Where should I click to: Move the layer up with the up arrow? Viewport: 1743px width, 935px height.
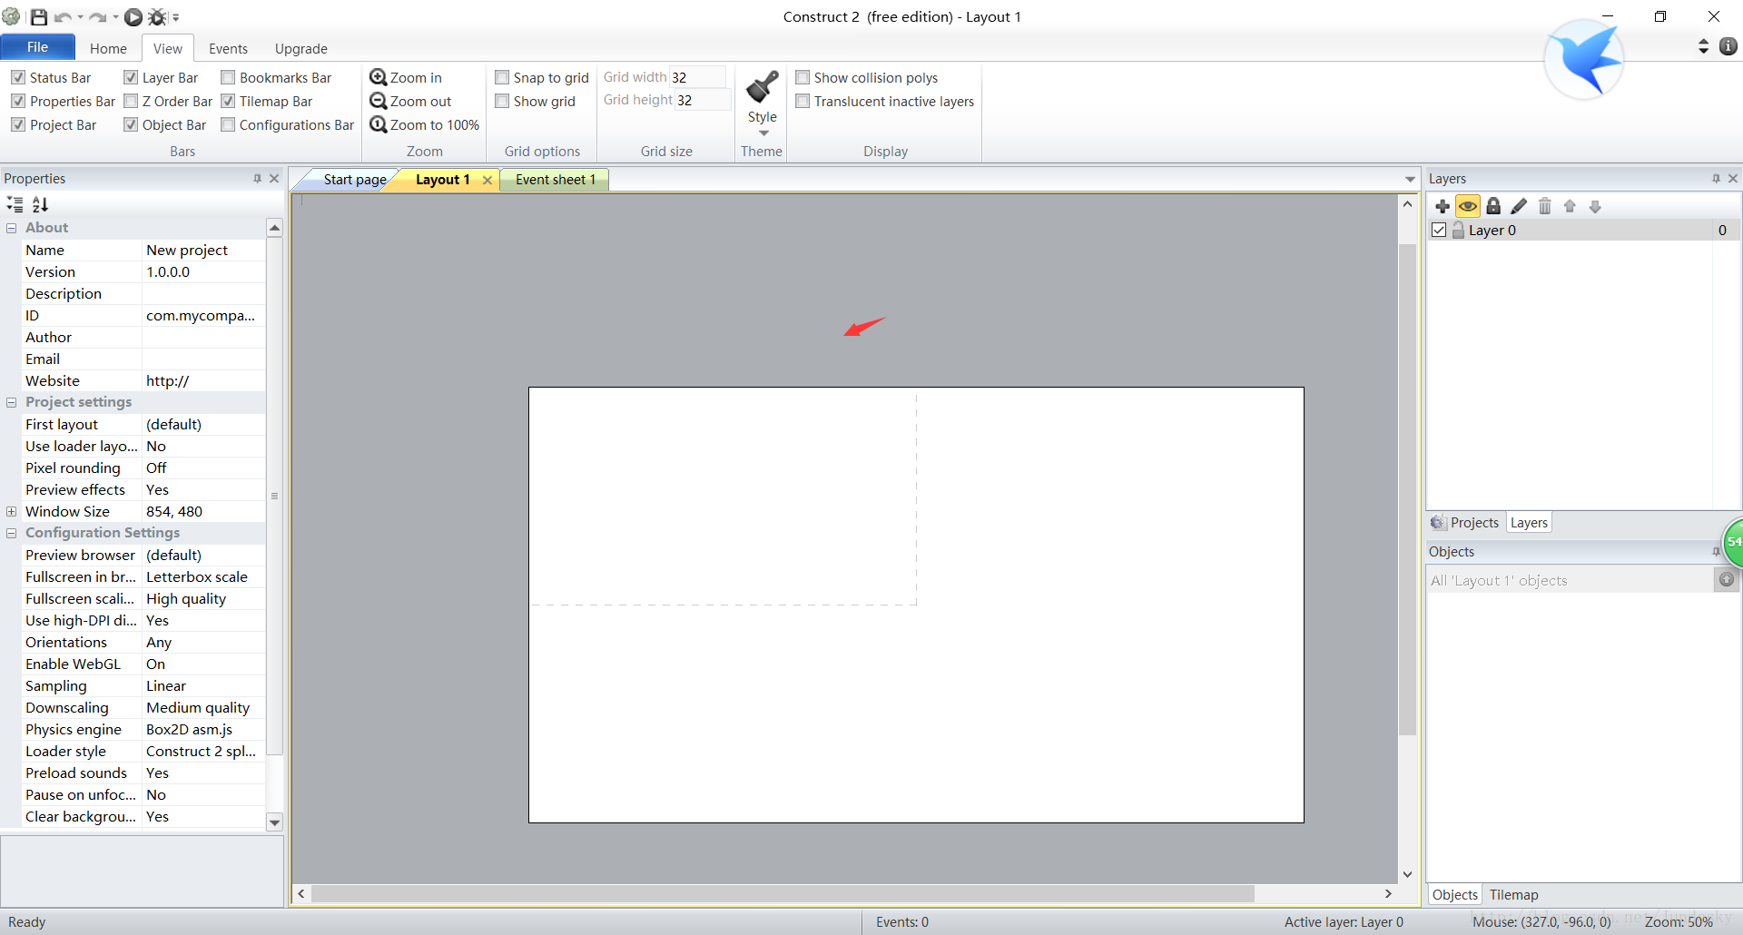coord(1570,206)
